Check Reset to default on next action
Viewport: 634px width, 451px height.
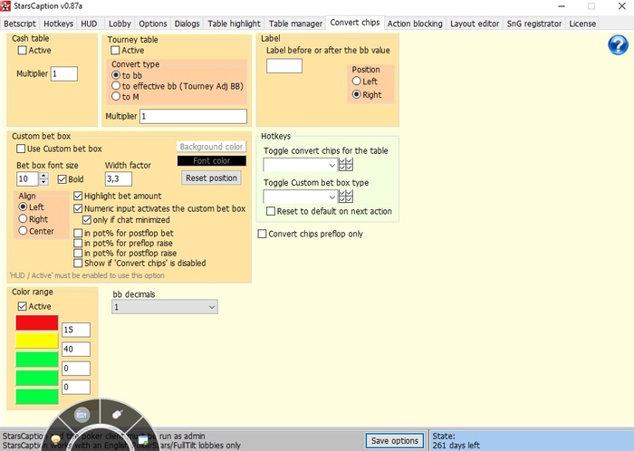[271, 211]
